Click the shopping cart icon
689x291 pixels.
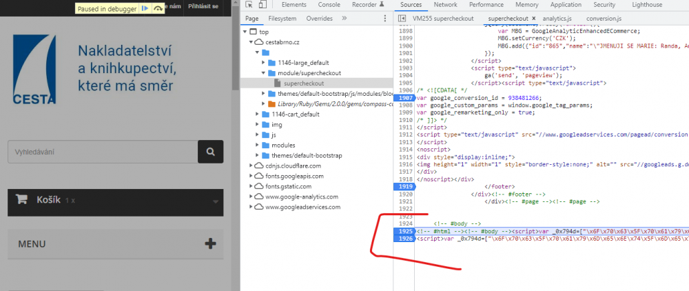tap(22, 200)
